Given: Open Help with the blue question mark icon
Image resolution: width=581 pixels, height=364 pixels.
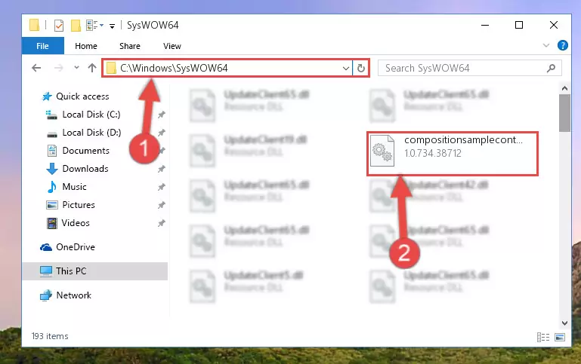Looking at the screenshot, I should 562,45.
